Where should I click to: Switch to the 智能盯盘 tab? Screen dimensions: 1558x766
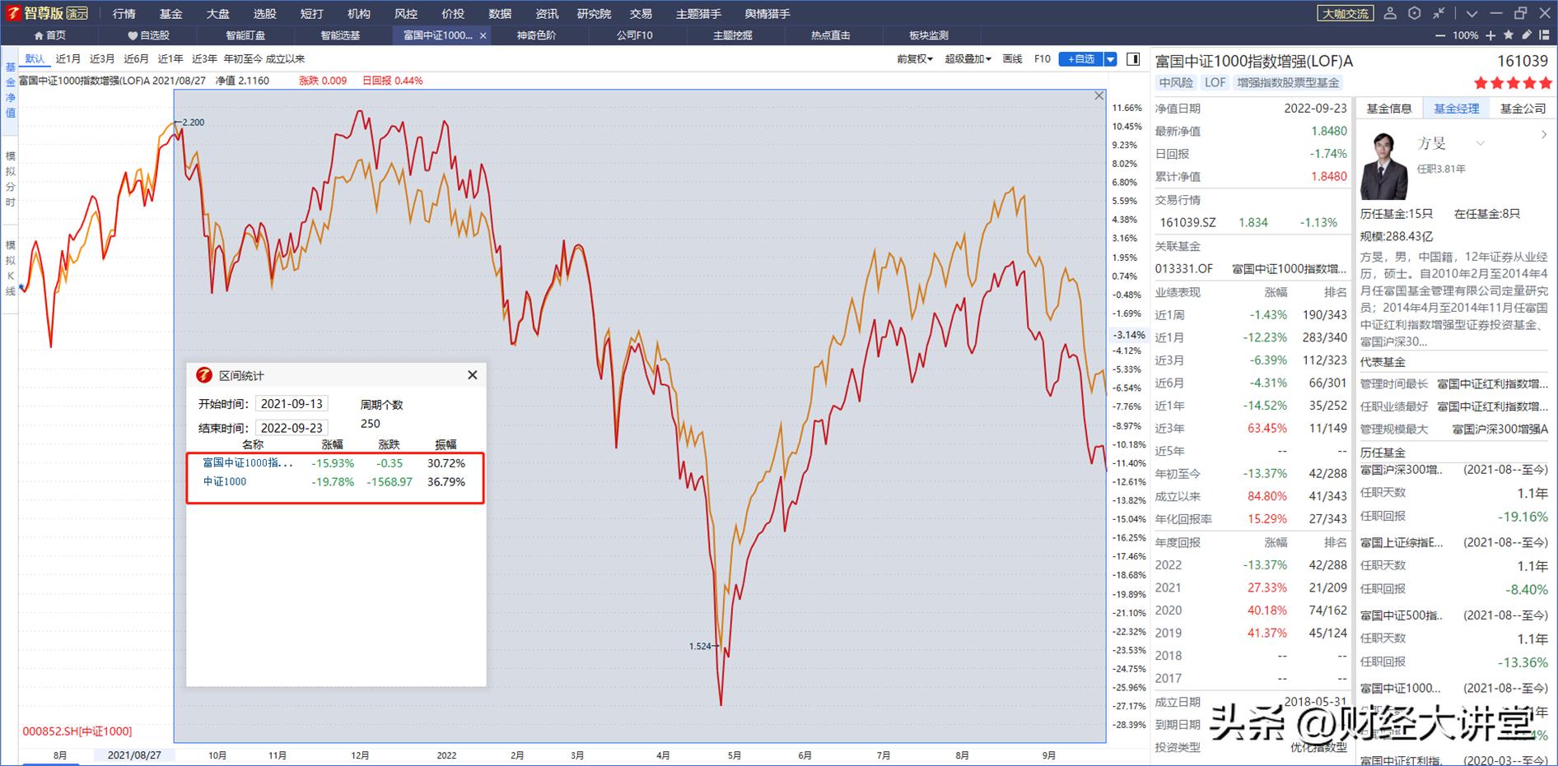coord(245,35)
